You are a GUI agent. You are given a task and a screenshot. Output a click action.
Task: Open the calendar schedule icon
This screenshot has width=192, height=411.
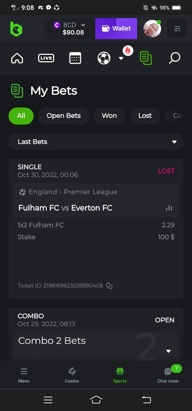point(75,58)
